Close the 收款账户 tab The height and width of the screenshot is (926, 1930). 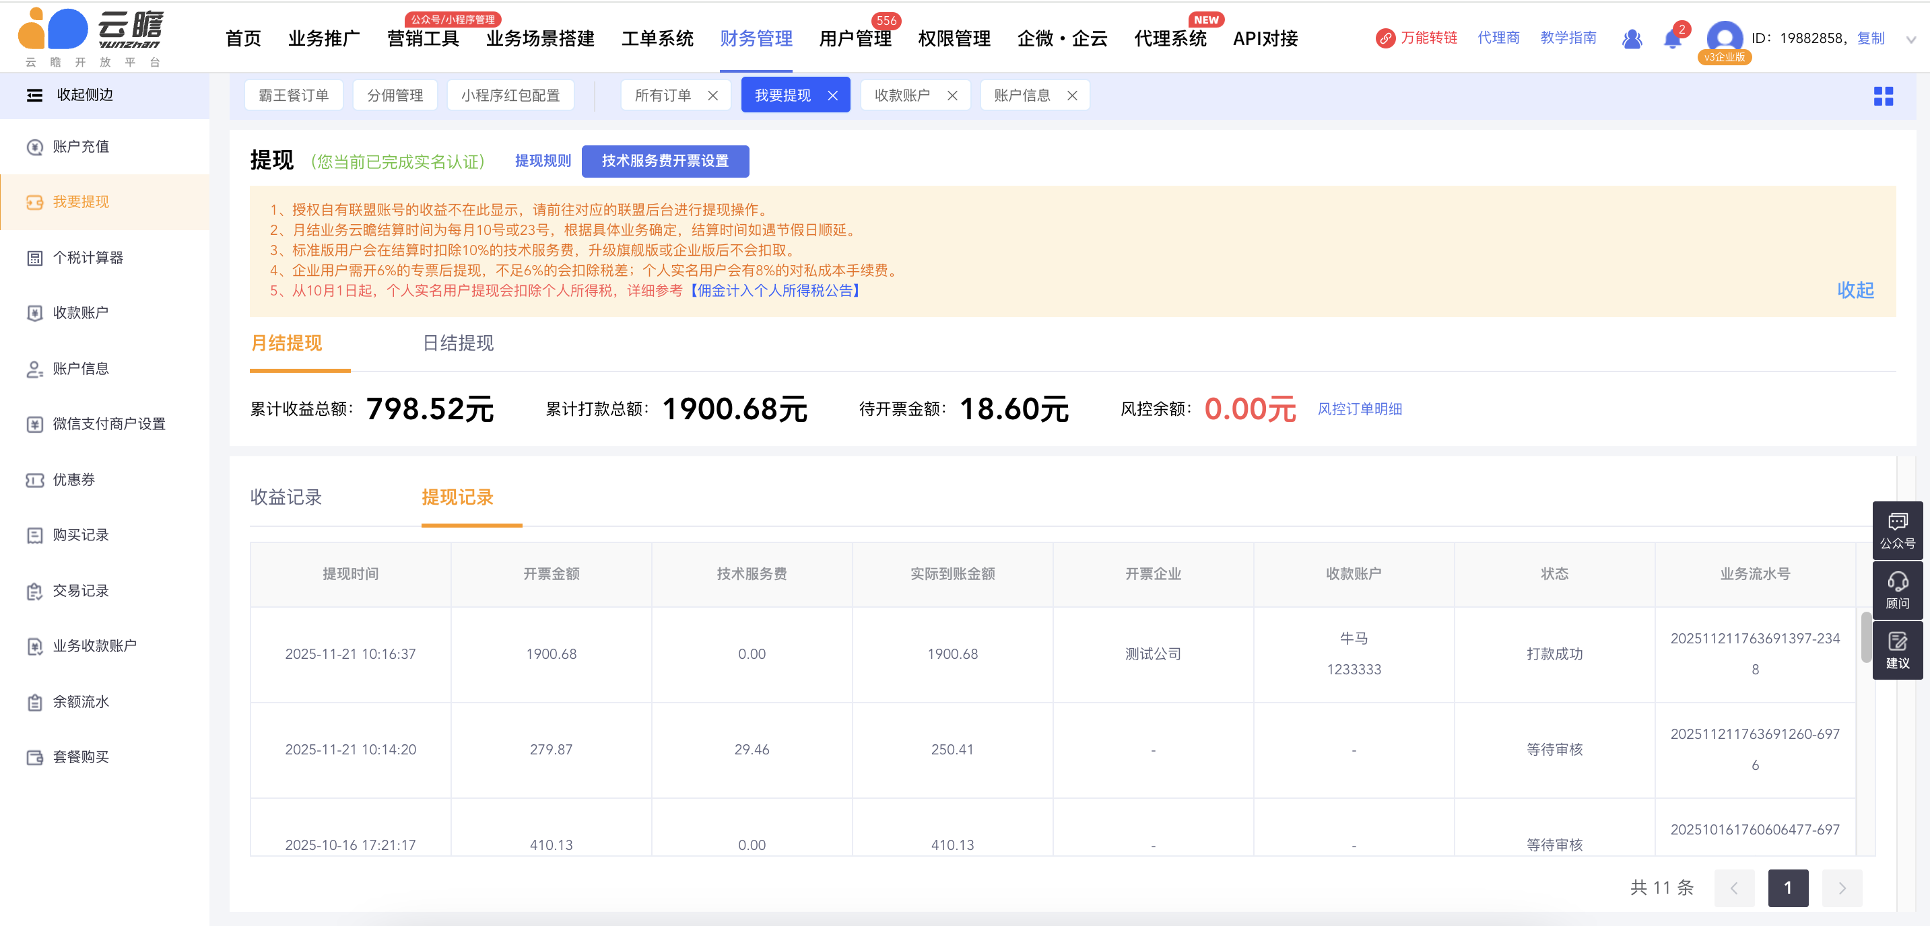[x=952, y=96]
